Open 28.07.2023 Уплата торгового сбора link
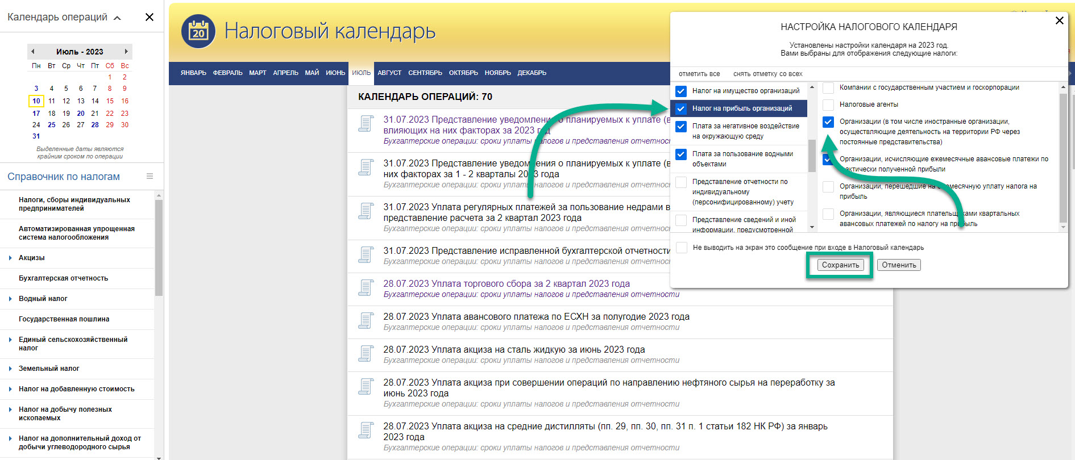This screenshot has height=460, width=1075. pyautogui.click(x=507, y=283)
